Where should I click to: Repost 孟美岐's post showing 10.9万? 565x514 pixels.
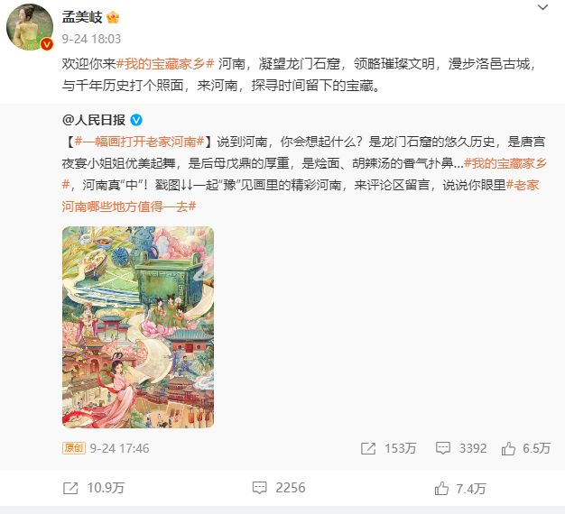pyautogui.click(x=94, y=488)
